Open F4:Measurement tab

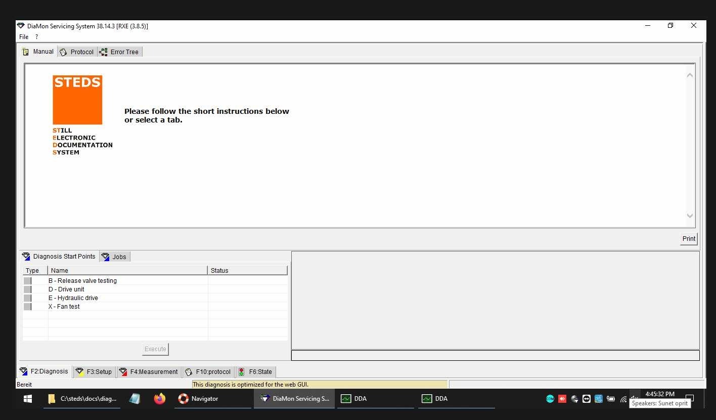point(149,371)
